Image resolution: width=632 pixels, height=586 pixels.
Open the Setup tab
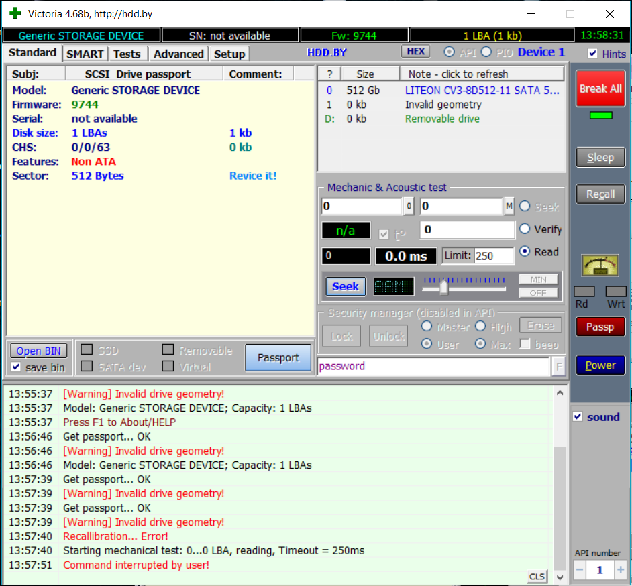229,54
